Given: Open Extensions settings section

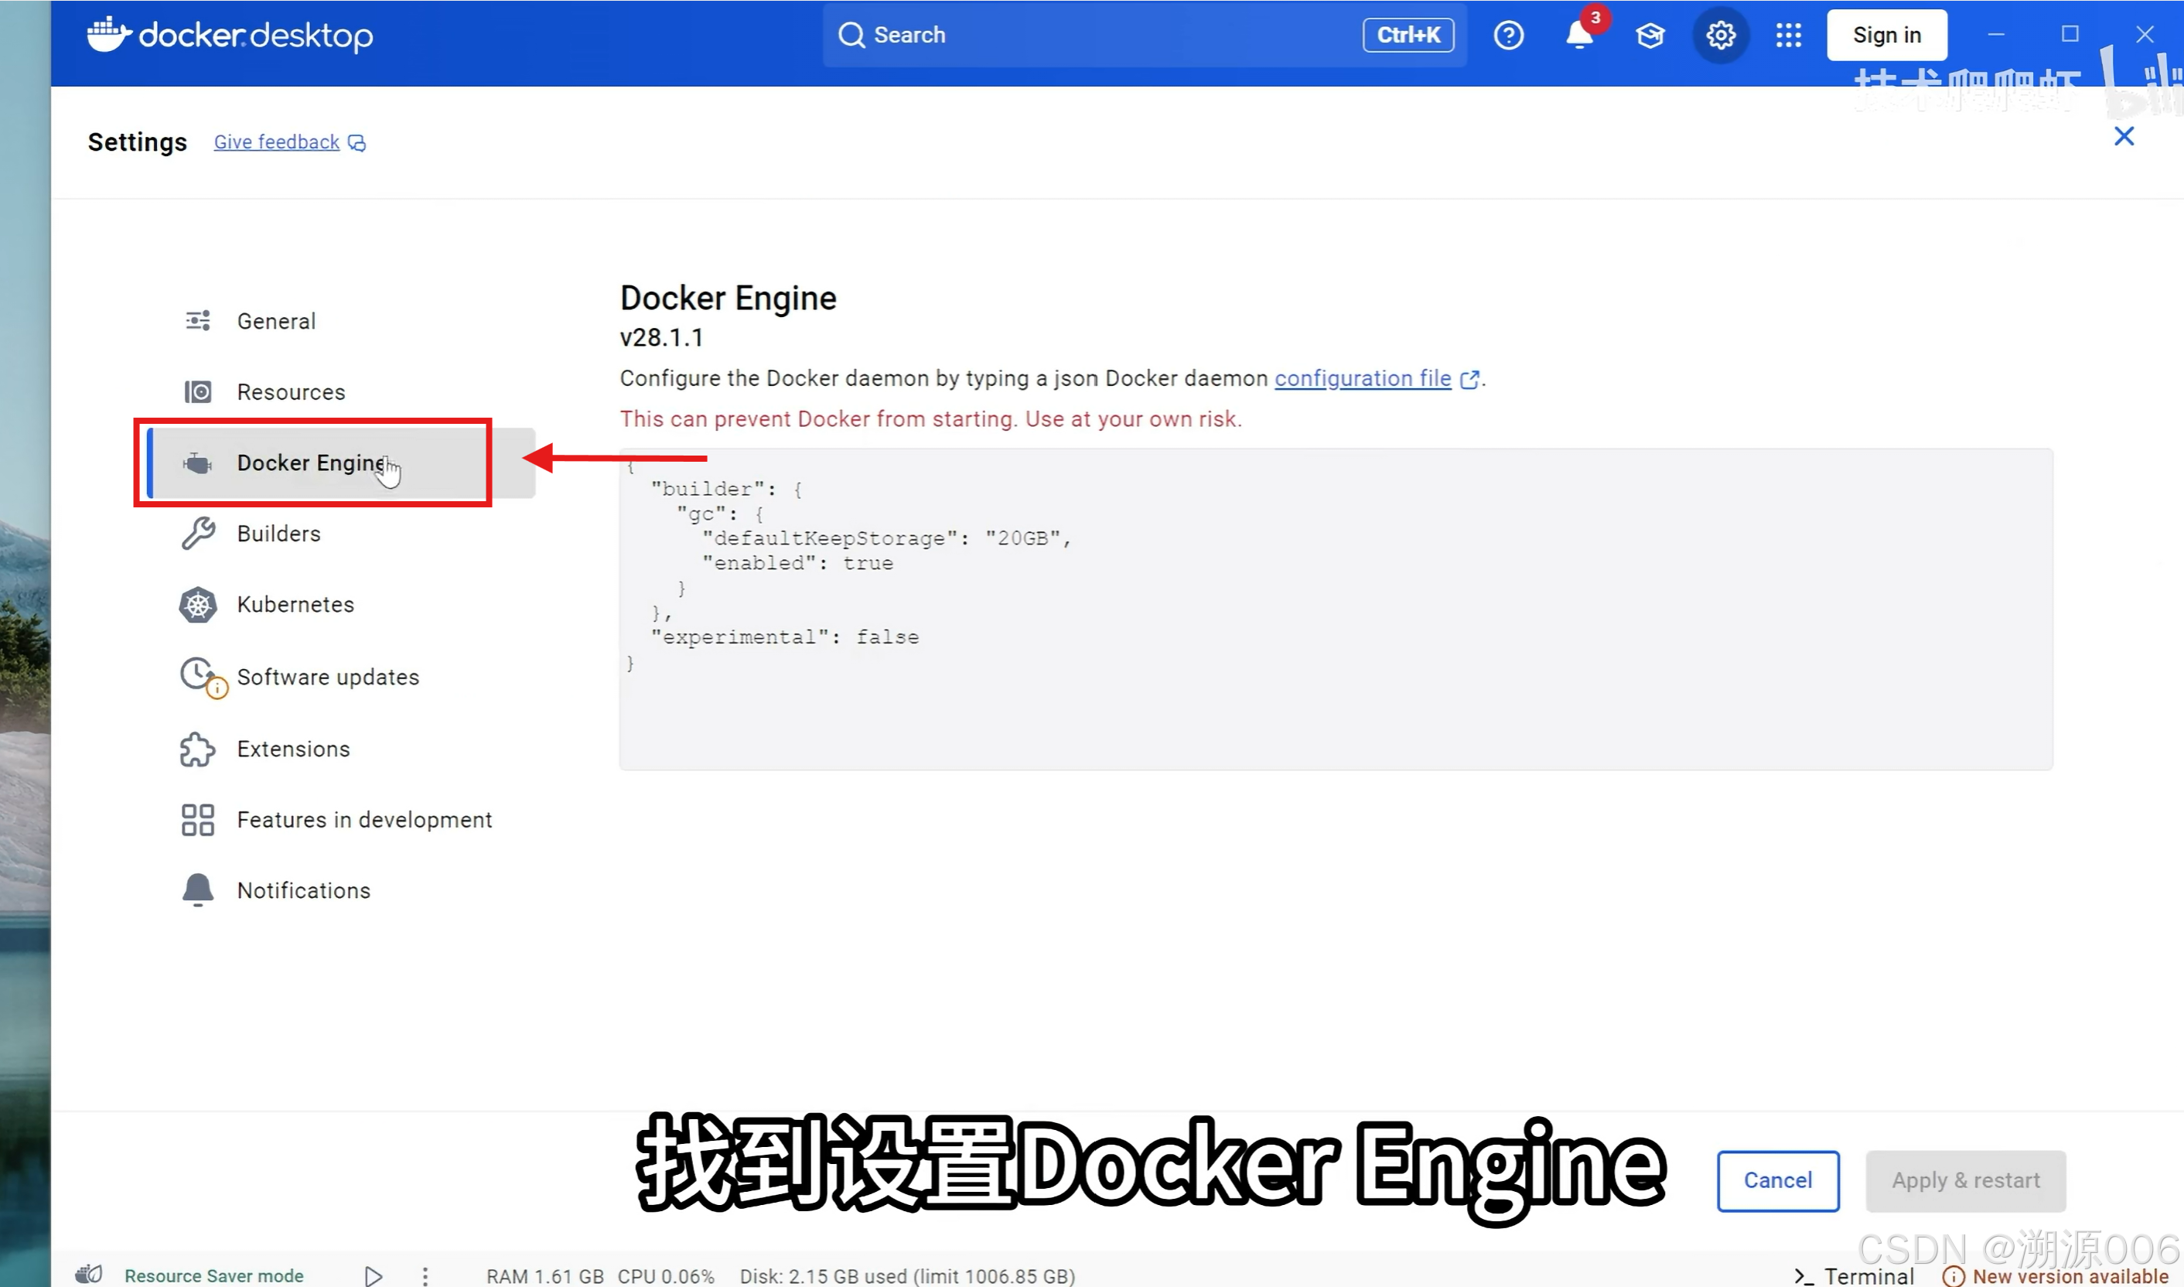Looking at the screenshot, I should (x=342, y=749).
